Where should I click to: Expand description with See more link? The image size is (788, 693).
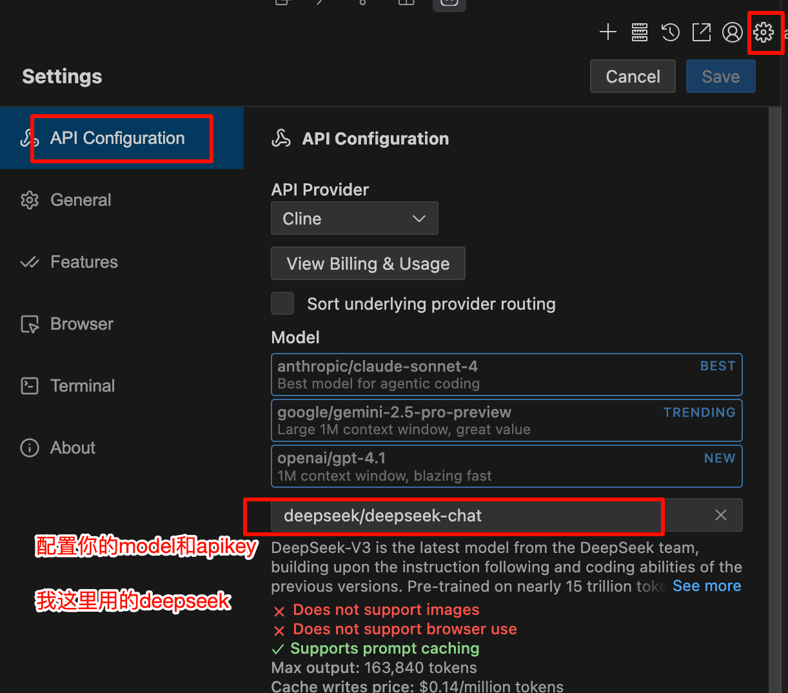click(707, 586)
